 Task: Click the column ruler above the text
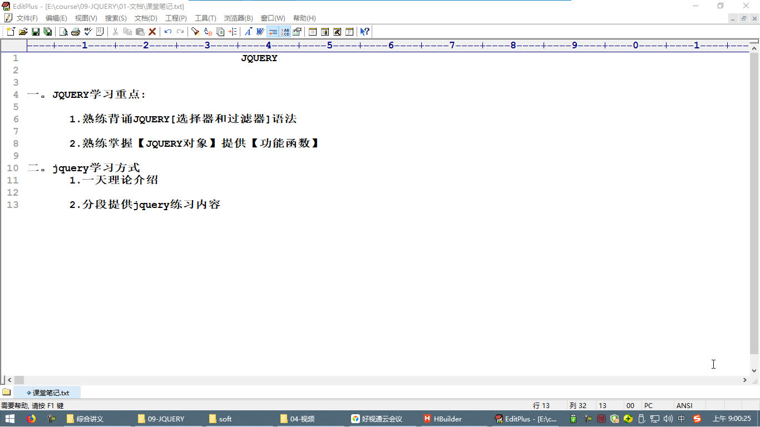(x=387, y=46)
